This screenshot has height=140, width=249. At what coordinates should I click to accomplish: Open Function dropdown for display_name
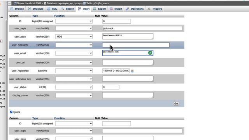tap(74, 95)
